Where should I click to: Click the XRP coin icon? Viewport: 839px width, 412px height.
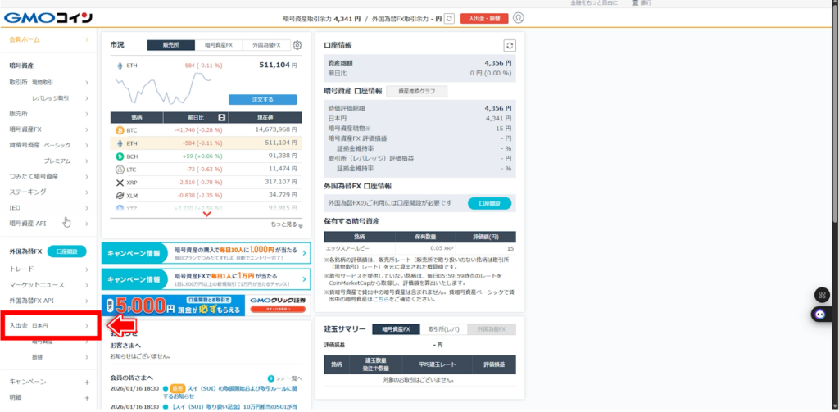(x=120, y=182)
